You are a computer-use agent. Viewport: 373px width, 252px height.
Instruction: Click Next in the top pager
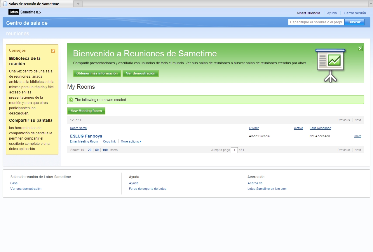358,120
